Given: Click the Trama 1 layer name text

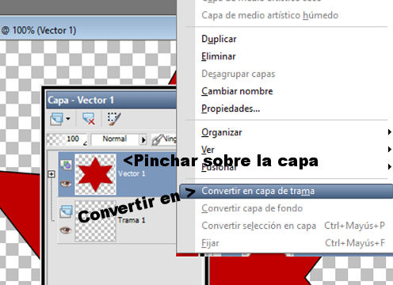Looking at the screenshot, I should point(132,220).
